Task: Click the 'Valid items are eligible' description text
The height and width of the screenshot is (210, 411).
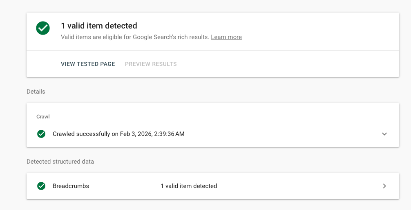Action: point(135,37)
